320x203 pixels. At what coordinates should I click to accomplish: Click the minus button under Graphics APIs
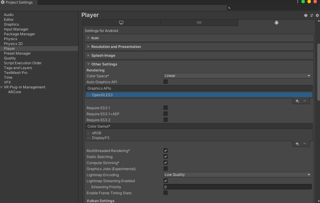click(305, 101)
